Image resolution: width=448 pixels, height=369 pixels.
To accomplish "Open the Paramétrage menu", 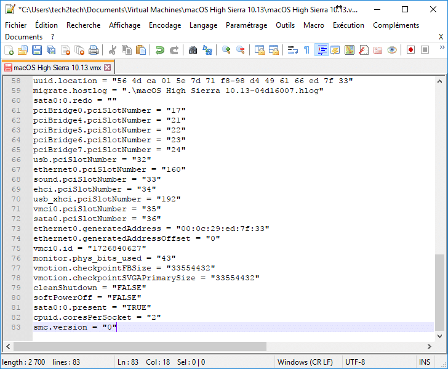I will tap(247, 25).
